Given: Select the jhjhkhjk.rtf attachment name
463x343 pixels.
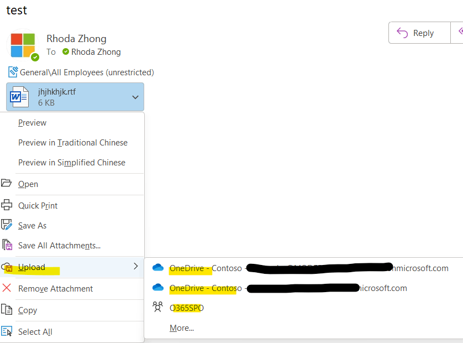Looking at the screenshot, I should click(x=57, y=92).
